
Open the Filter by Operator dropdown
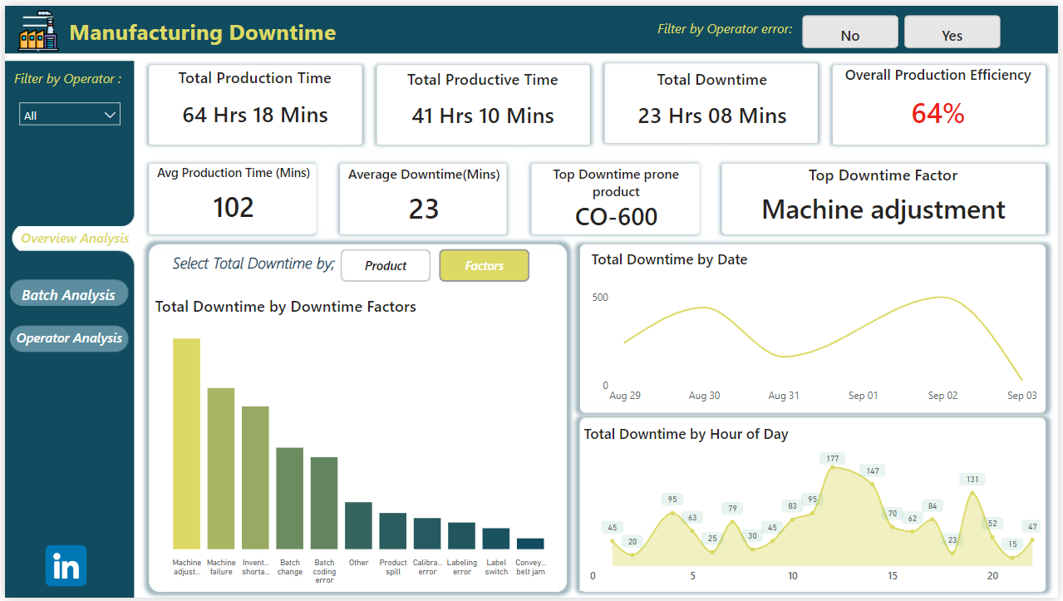pyautogui.click(x=69, y=115)
